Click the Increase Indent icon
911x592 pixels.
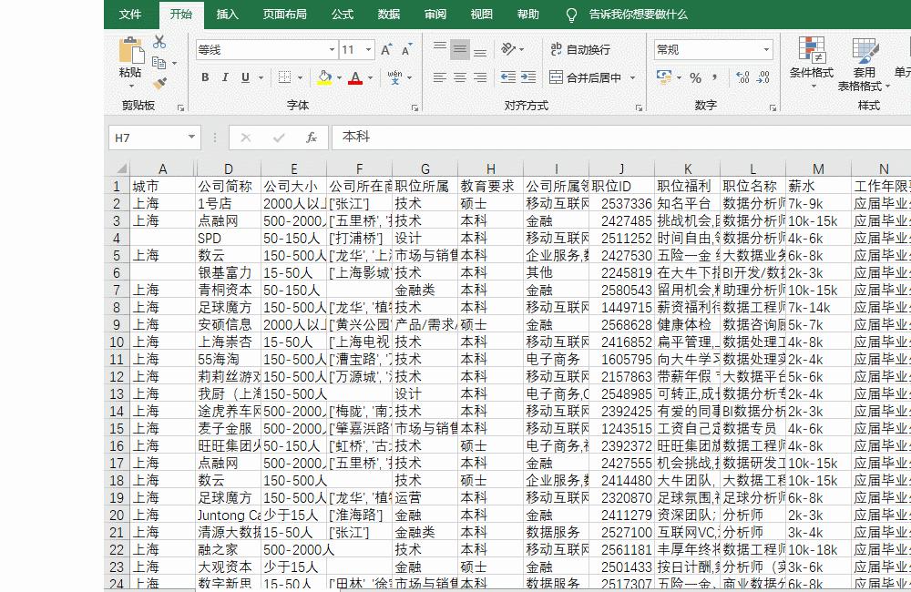click(528, 77)
